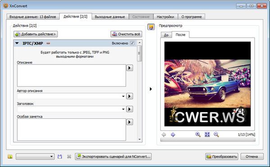This screenshot has height=167, width=270.
Task: Click Очистить всё button
Action: point(126,34)
